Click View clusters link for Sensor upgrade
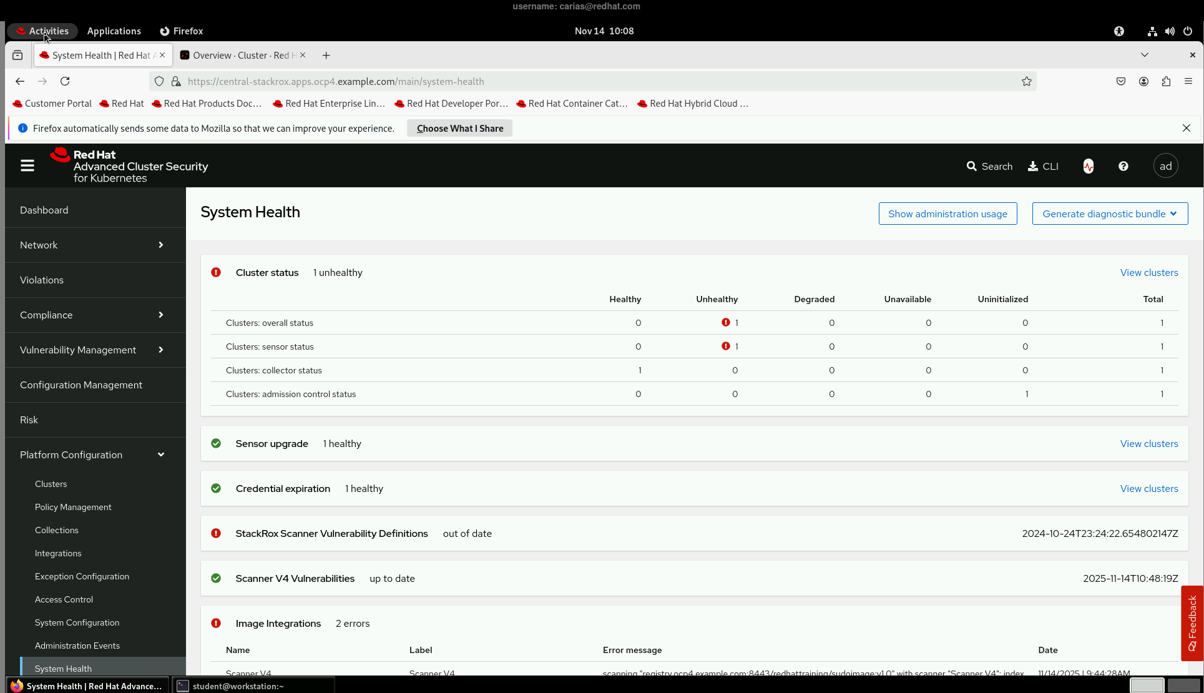 pos(1148,444)
